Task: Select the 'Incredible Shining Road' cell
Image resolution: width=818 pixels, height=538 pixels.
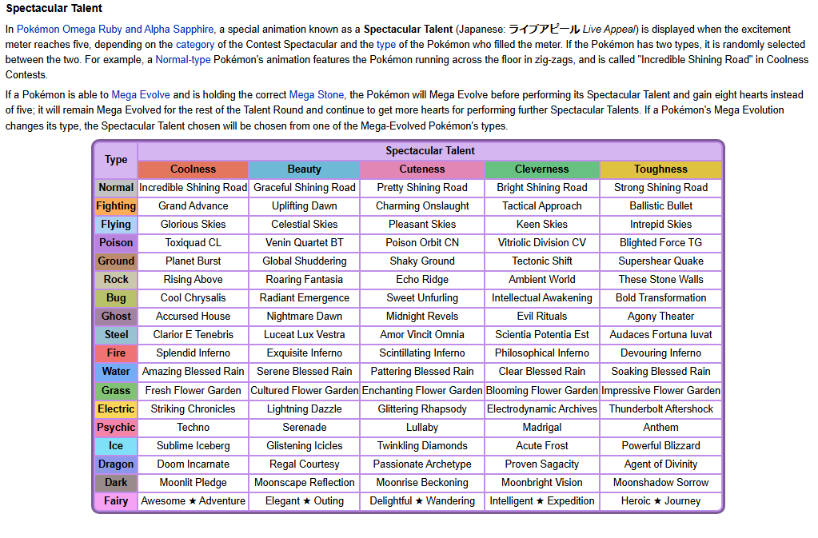Action: click(x=193, y=188)
